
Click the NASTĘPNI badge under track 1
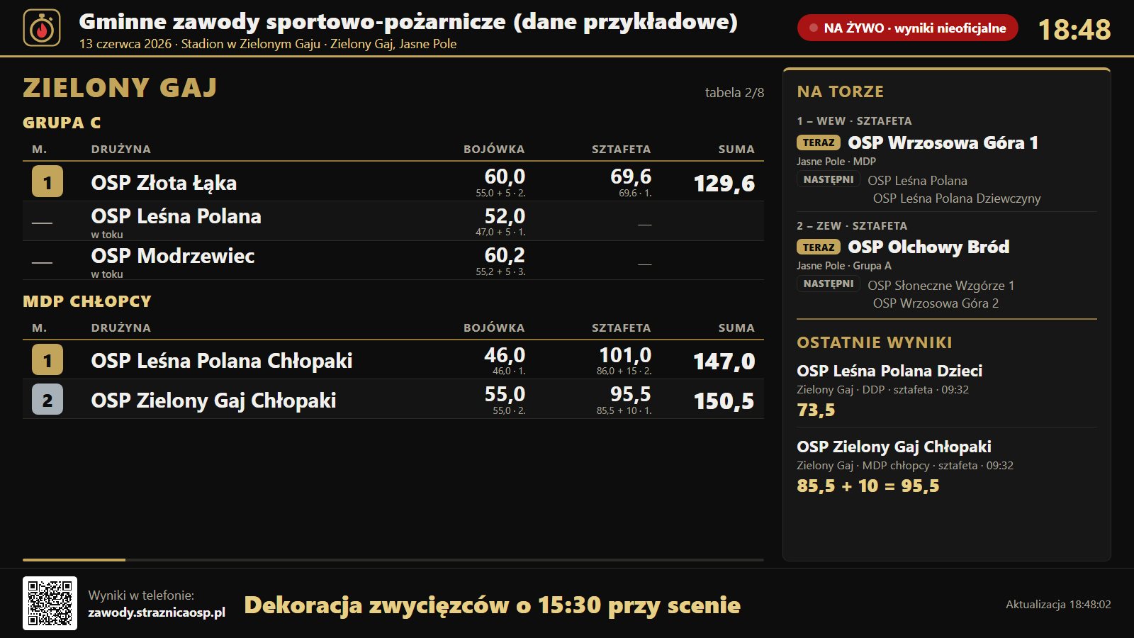click(x=828, y=179)
